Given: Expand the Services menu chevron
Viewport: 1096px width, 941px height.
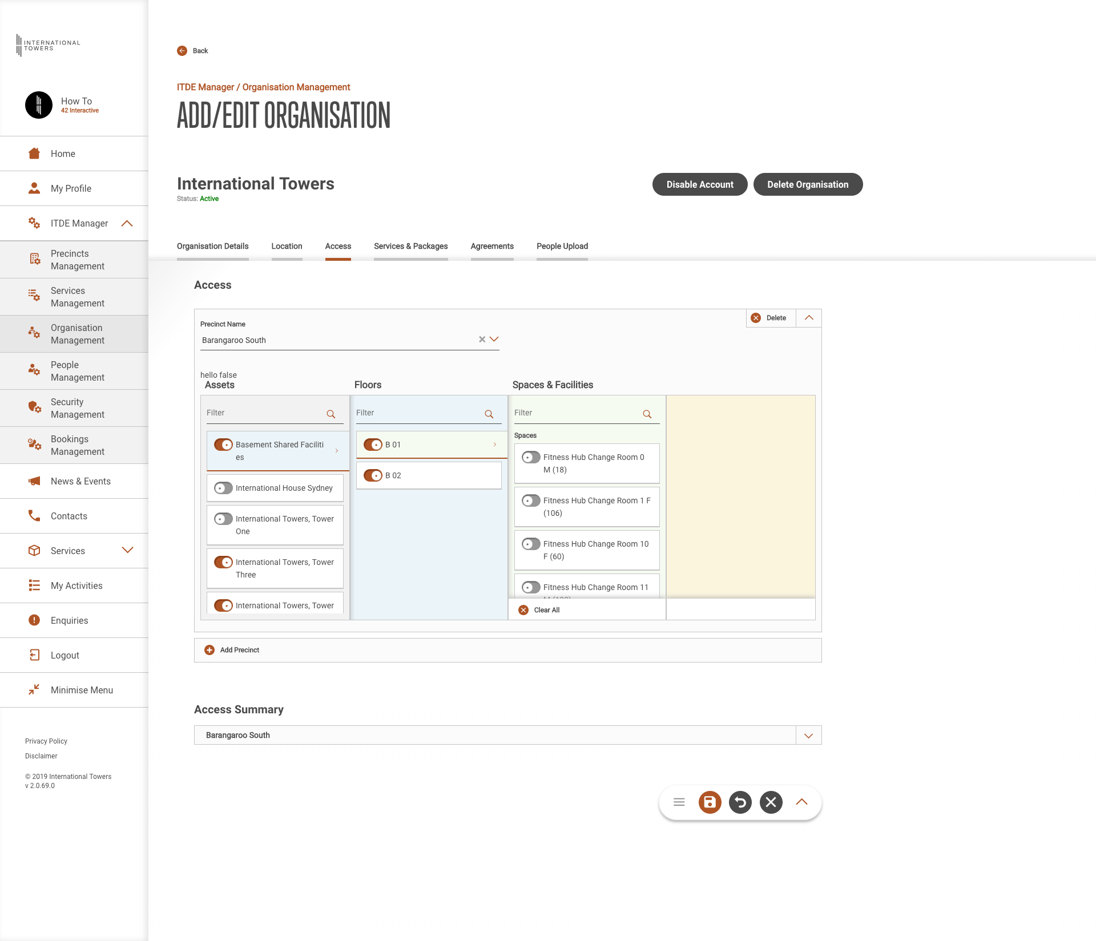Looking at the screenshot, I should 127,550.
